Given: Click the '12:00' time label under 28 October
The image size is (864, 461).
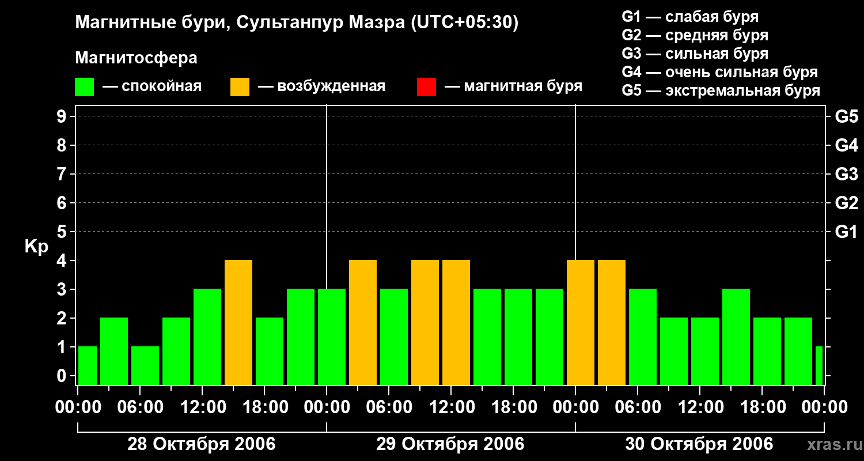Looking at the screenshot, I should click(203, 407).
